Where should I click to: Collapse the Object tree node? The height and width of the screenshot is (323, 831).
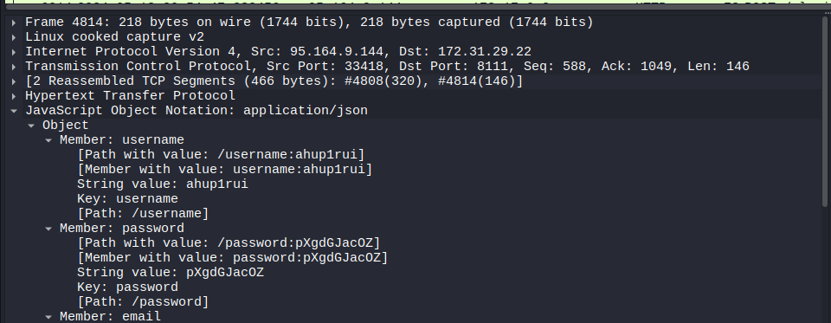coord(31,126)
